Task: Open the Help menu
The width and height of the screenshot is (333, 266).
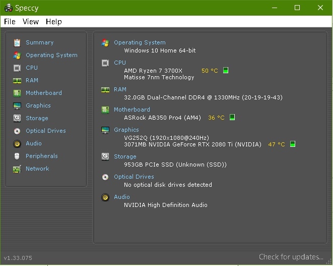Action: click(54, 22)
